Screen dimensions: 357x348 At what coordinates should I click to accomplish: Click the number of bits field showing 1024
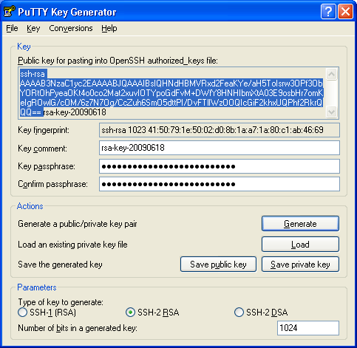click(308, 328)
